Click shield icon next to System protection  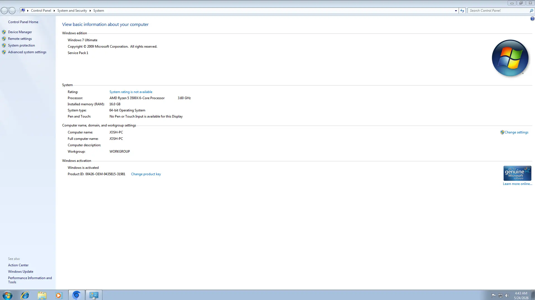4,45
